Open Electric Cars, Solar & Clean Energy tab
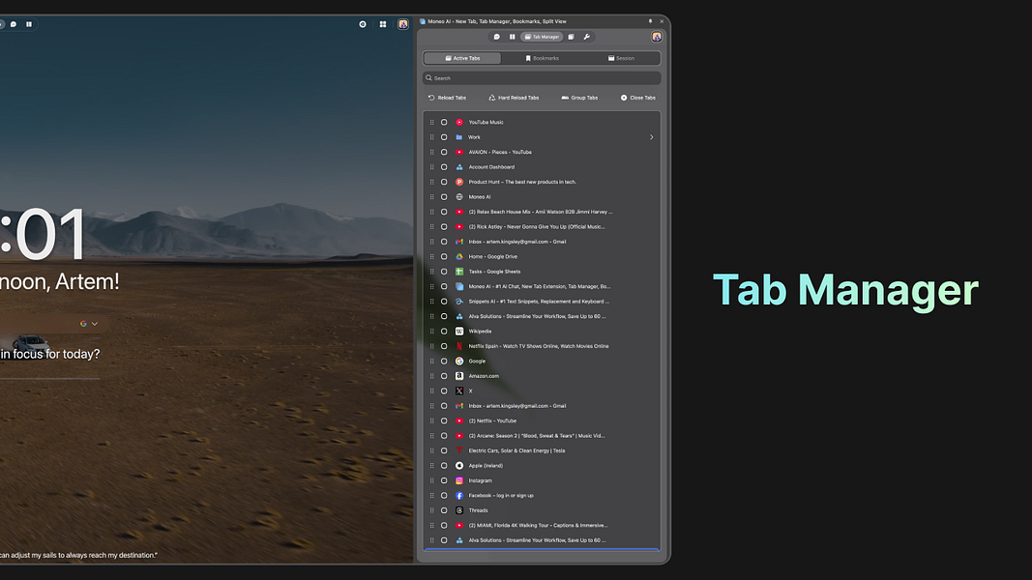This screenshot has height=580, width=1032. coord(516,450)
